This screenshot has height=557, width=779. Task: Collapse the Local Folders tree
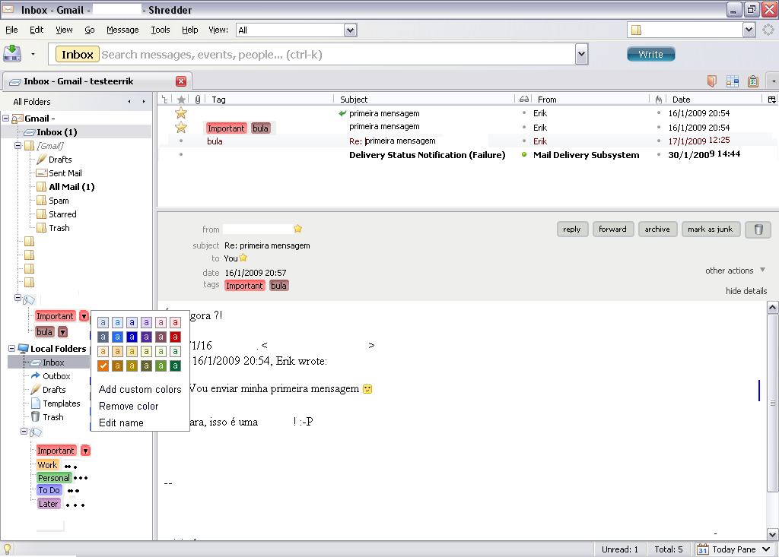pyautogui.click(x=11, y=349)
